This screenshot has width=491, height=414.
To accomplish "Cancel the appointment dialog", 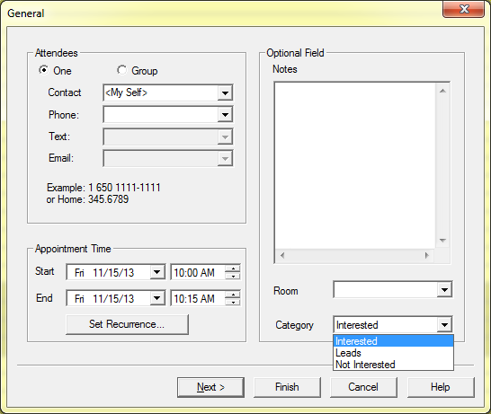I will (363, 387).
